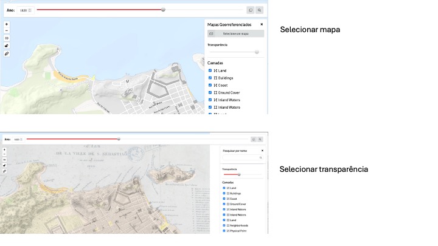Screen dimensions: 438x246
Task: Zoom in on the modern basemap view
Action: 7,24
